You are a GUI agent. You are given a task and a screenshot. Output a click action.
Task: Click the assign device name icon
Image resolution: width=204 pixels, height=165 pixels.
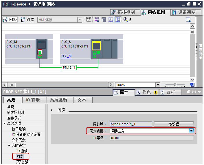pyautogui.click(x=88, y=20)
